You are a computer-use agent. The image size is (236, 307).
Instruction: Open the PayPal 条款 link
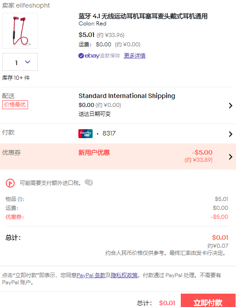tap(91, 275)
